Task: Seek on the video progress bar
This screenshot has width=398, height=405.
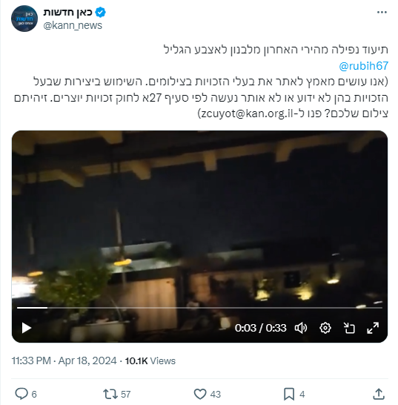Action: pyautogui.click(x=199, y=308)
